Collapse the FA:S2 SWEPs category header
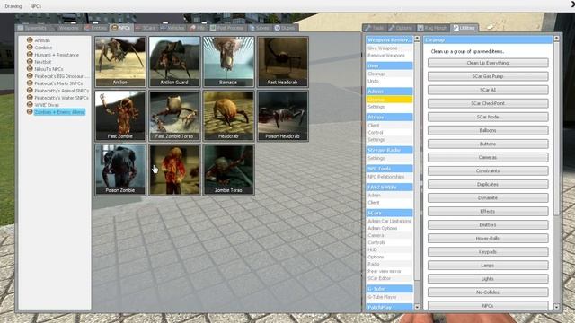 point(389,187)
